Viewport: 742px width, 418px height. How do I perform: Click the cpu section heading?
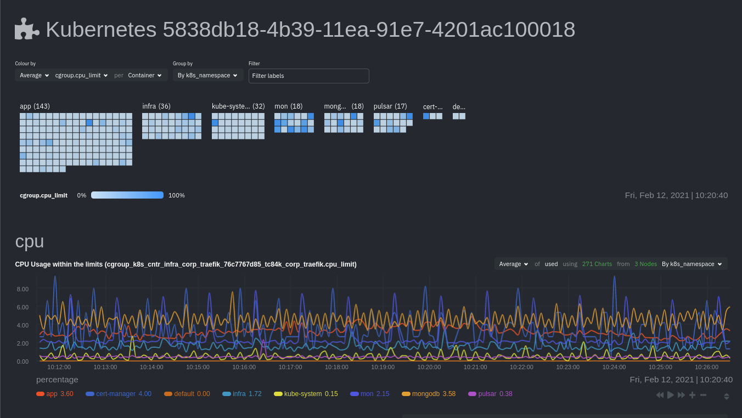(30, 242)
